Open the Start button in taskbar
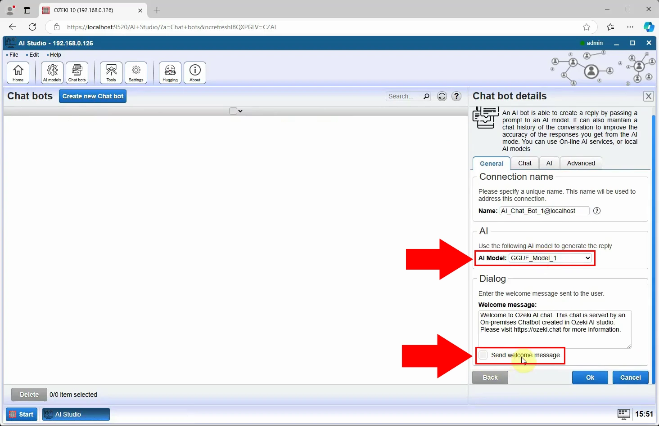 (22, 414)
